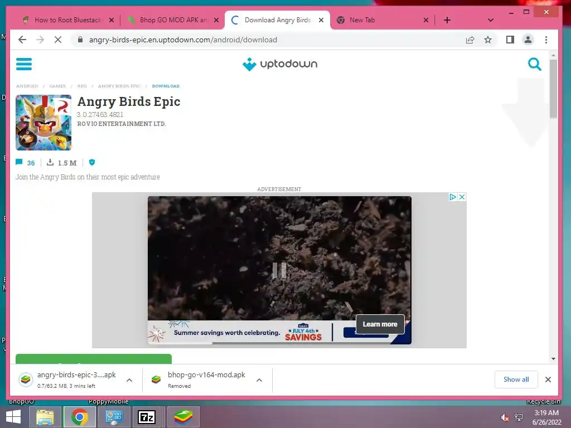This screenshot has width=571, height=428.
Task: Close the How to Root Bluestacks tab
Action: click(112, 20)
